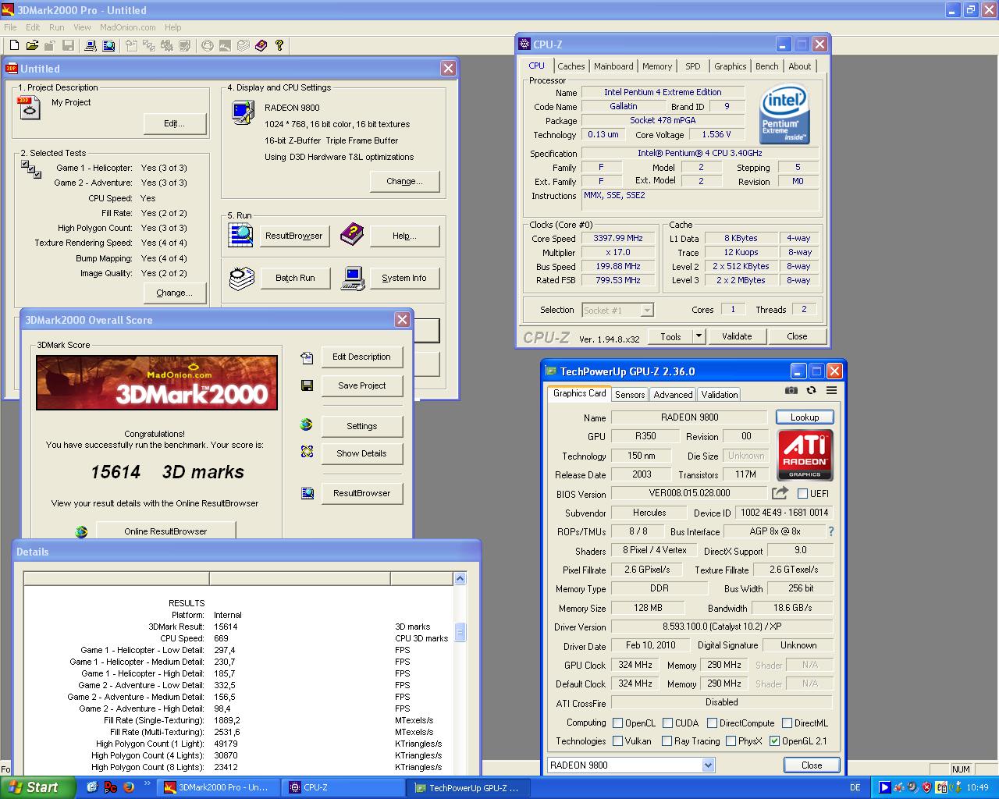Click the Edit Description notepad icon

click(307, 357)
